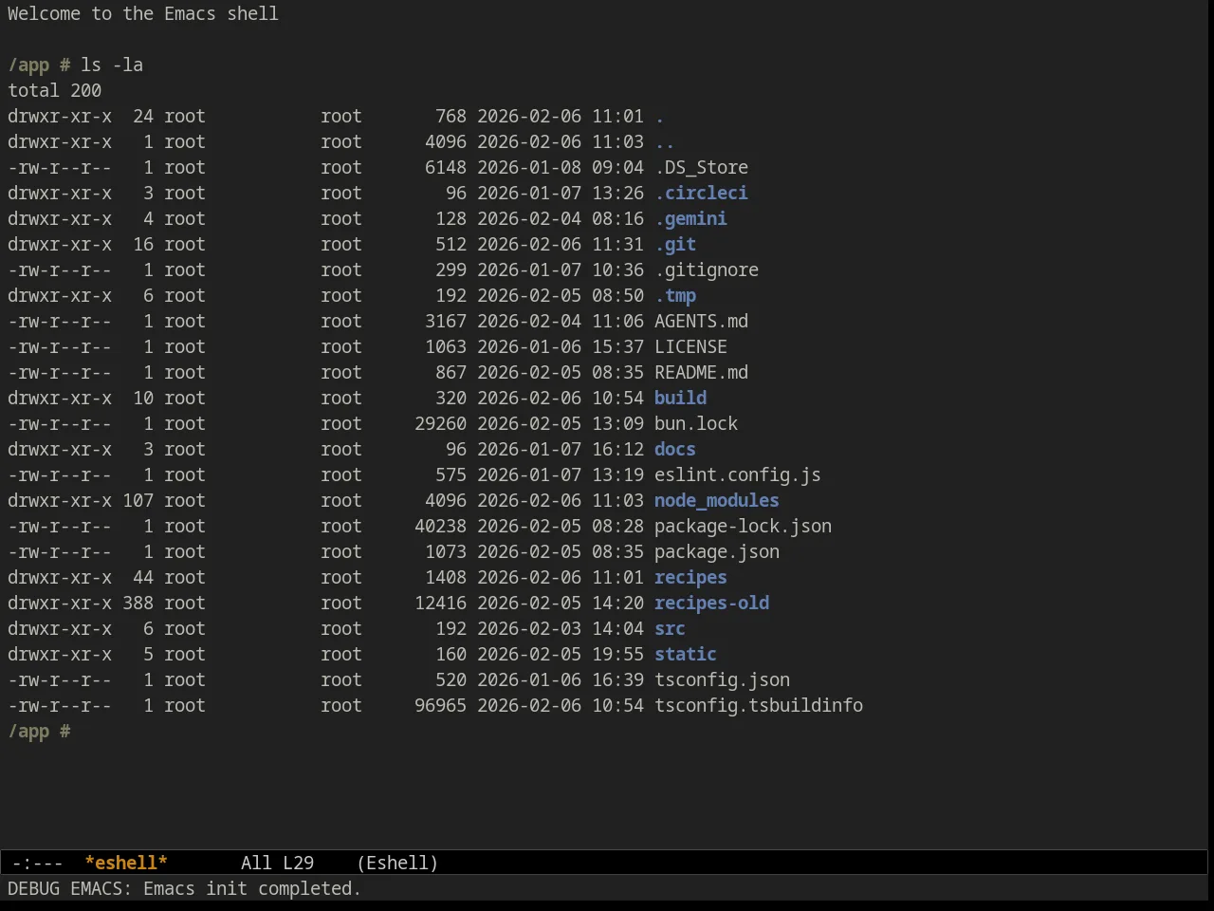This screenshot has width=1214, height=911.
Task: Click the 'All L29' position indicator
Action: (x=277, y=863)
